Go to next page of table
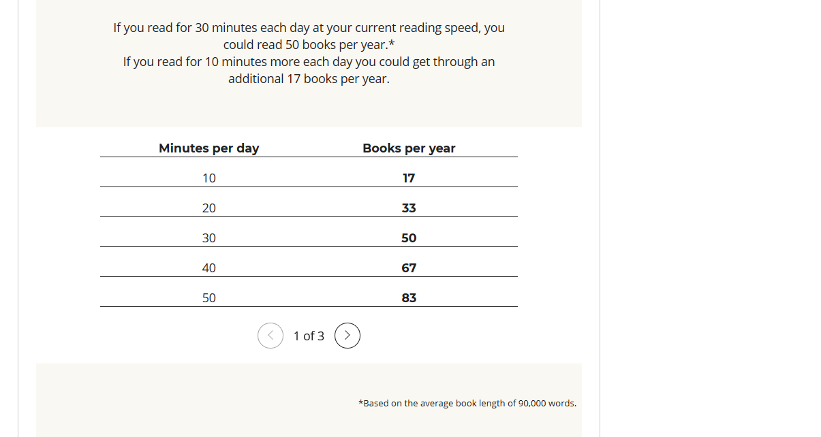Screen dimensions: 821x437 pos(347,336)
